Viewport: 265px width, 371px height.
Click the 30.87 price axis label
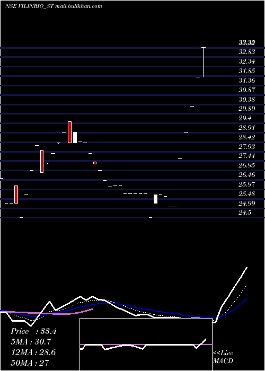click(x=247, y=90)
